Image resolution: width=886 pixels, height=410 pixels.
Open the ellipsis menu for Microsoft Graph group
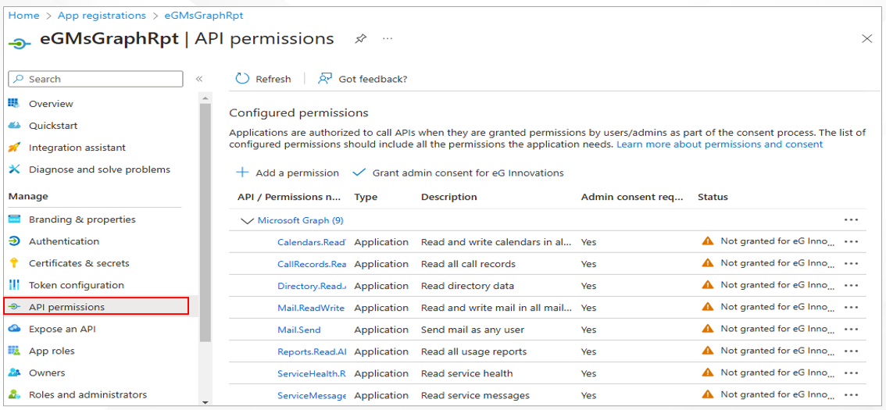(x=851, y=219)
